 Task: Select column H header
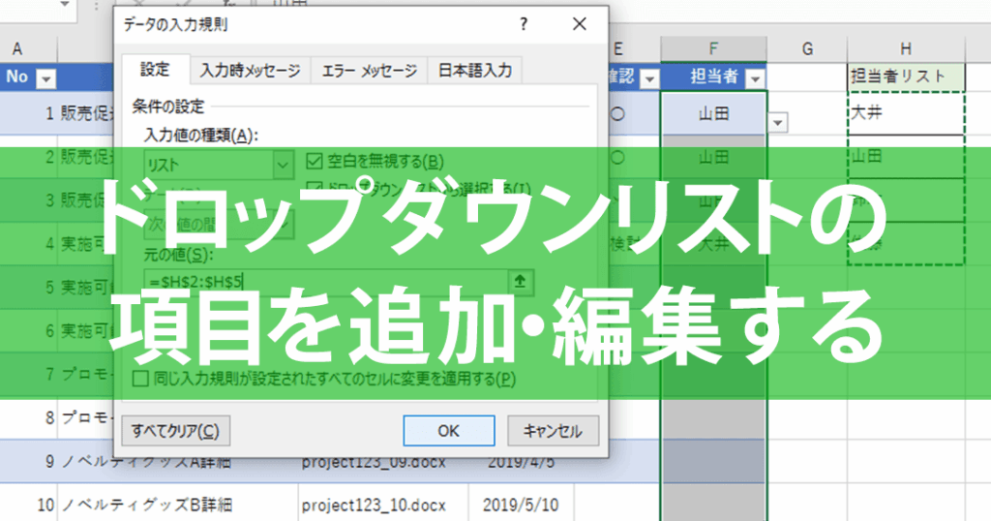(906, 48)
